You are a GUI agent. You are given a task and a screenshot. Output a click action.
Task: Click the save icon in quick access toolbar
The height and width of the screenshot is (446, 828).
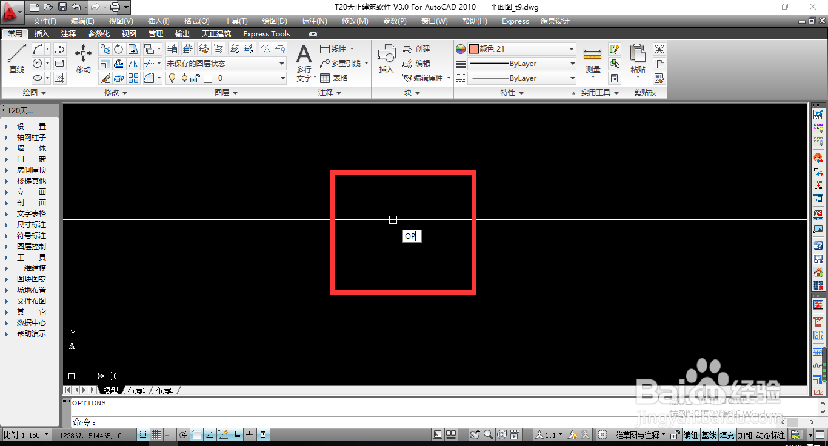pos(62,7)
